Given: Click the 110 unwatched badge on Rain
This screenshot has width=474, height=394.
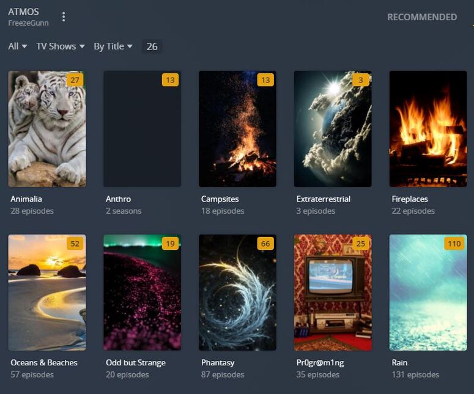Looking at the screenshot, I should coord(454,244).
